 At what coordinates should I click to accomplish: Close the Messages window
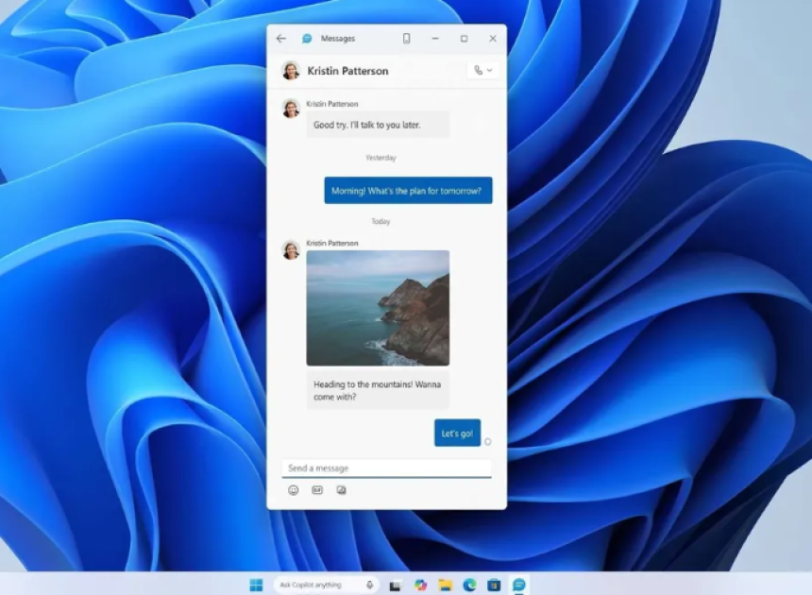click(x=493, y=39)
